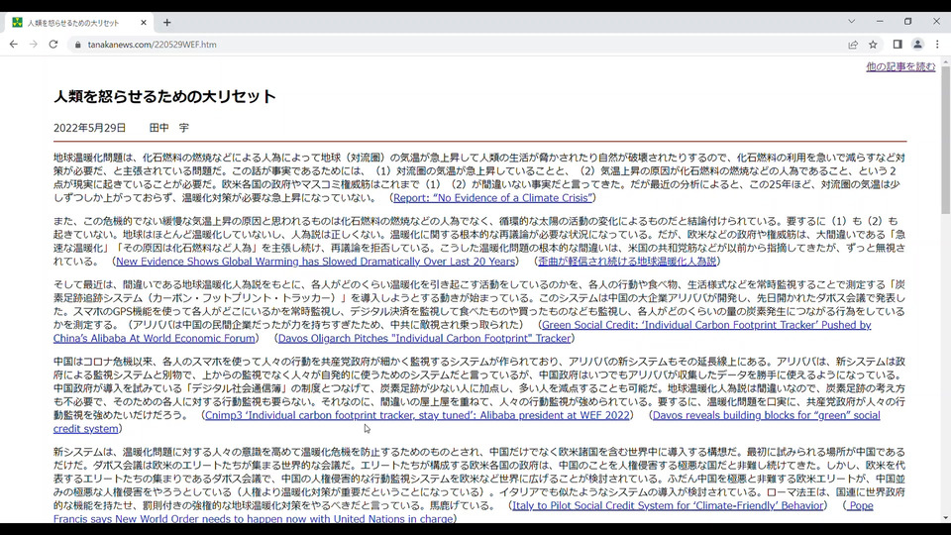The height and width of the screenshot is (535, 951).
Task: Open the profile avatar menu
Action: (x=917, y=45)
